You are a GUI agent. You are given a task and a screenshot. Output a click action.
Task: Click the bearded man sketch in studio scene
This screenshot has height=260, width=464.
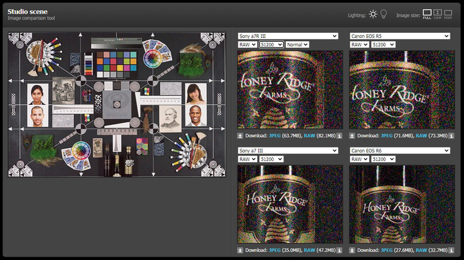click(x=170, y=118)
